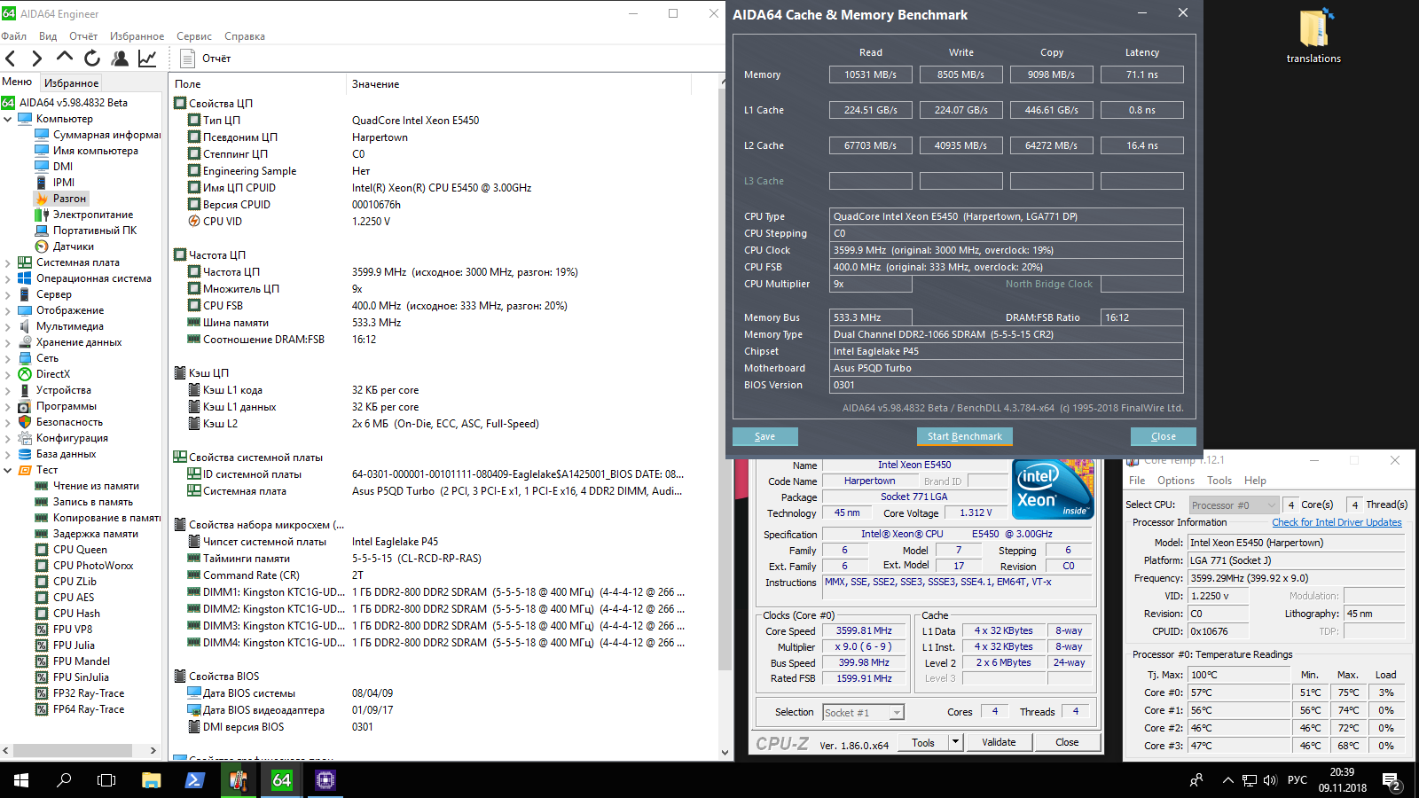This screenshot has width=1419, height=798.
Task: Open the Файл menu in AIDA64
Action: (x=14, y=36)
